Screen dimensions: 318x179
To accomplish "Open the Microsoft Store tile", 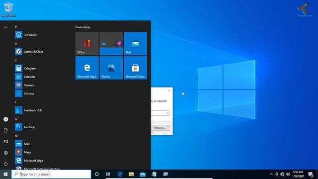I will pyautogui.click(x=135, y=68).
